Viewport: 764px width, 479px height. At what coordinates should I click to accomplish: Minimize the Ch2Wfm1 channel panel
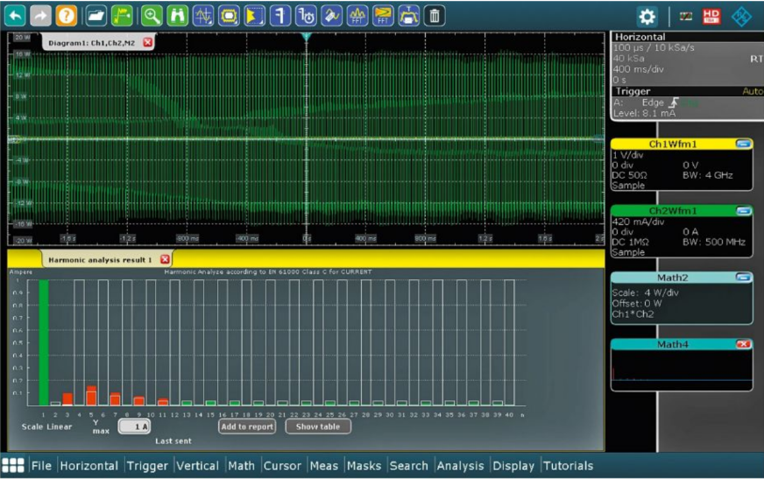743,211
